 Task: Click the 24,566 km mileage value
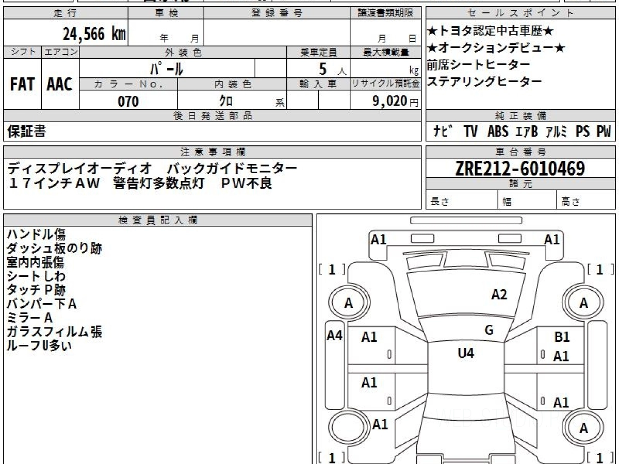[94, 34]
